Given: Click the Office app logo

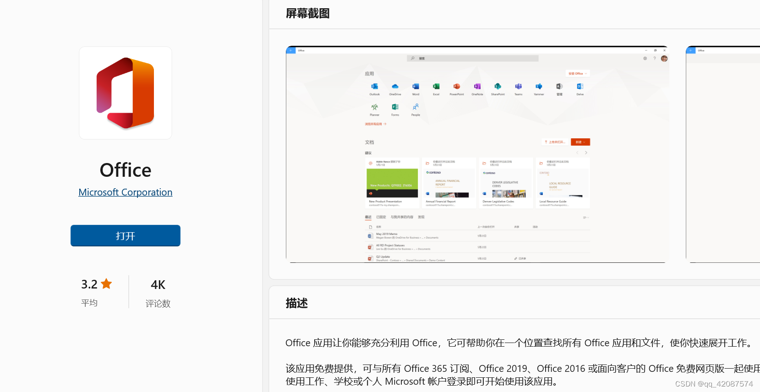Looking at the screenshot, I should coord(126,93).
